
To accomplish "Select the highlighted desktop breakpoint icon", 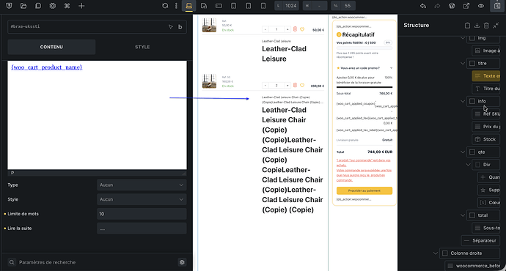I will pyautogui.click(x=189, y=6).
